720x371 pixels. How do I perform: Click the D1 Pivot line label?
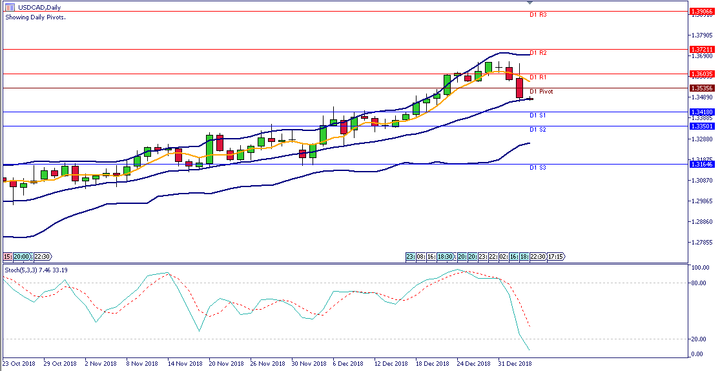click(x=541, y=92)
